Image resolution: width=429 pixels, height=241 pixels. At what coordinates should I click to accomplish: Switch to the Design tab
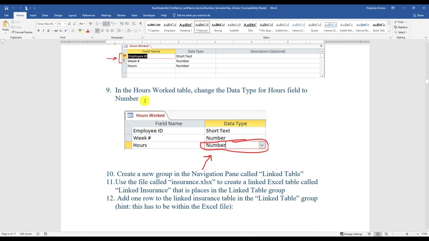58,15
